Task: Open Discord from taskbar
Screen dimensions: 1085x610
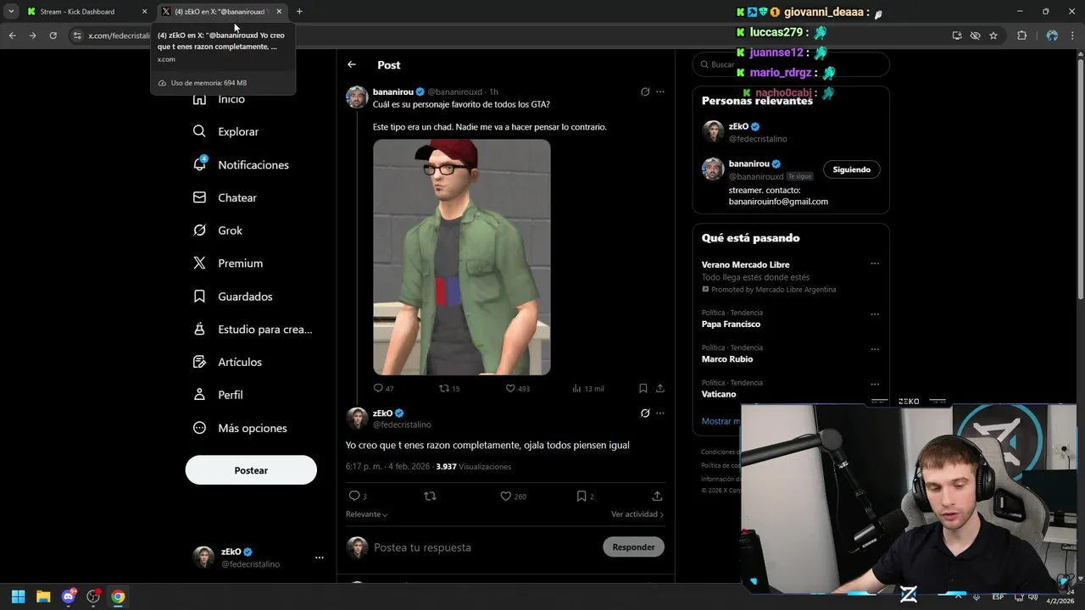Action: [69, 596]
